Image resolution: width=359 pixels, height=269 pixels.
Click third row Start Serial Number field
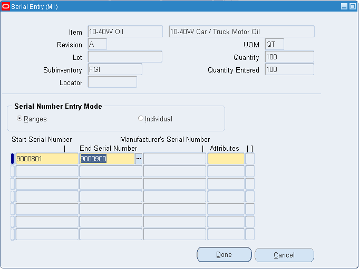click(47, 184)
